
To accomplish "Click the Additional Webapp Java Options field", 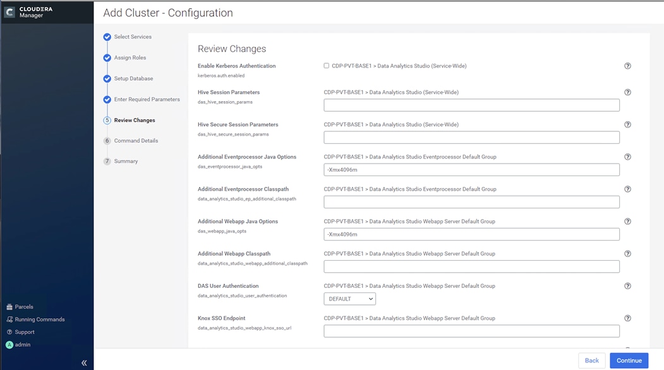I will pos(471,234).
